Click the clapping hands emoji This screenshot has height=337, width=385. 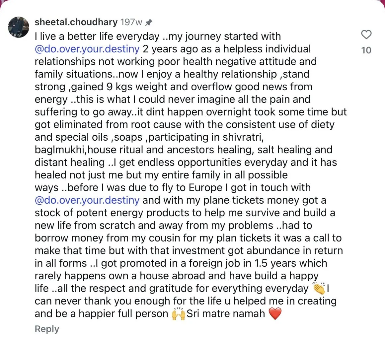pyautogui.click(x=319, y=288)
